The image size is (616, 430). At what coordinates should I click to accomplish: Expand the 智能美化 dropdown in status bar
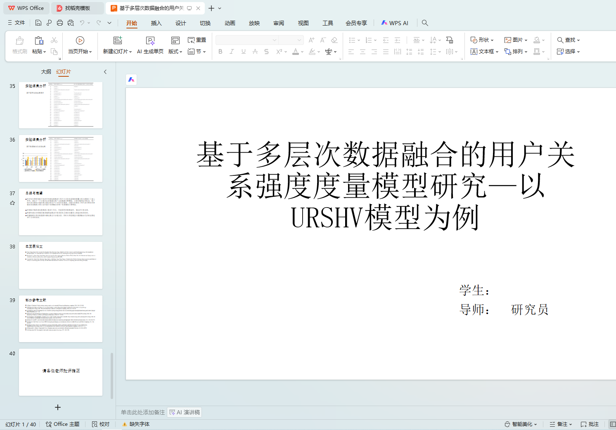pyautogui.click(x=521, y=424)
